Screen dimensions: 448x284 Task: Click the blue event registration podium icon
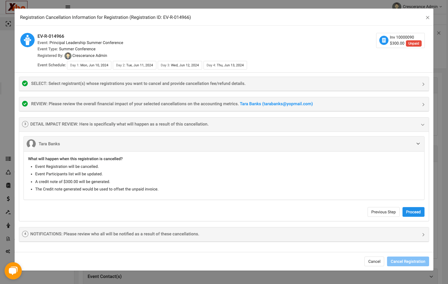pyautogui.click(x=27, y=40)
